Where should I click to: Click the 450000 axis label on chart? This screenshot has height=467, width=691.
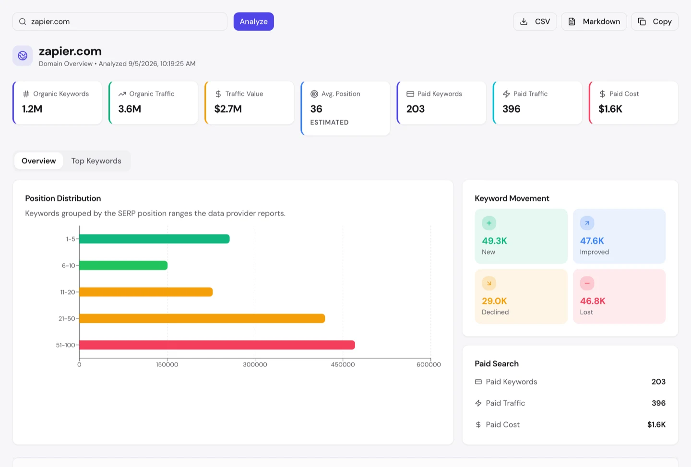click(343, 365)
